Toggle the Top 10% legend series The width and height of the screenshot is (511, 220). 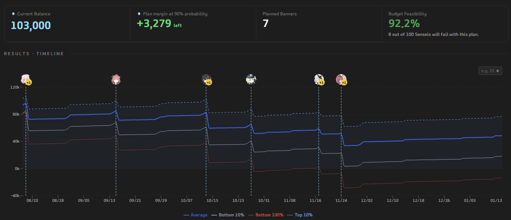300,215
